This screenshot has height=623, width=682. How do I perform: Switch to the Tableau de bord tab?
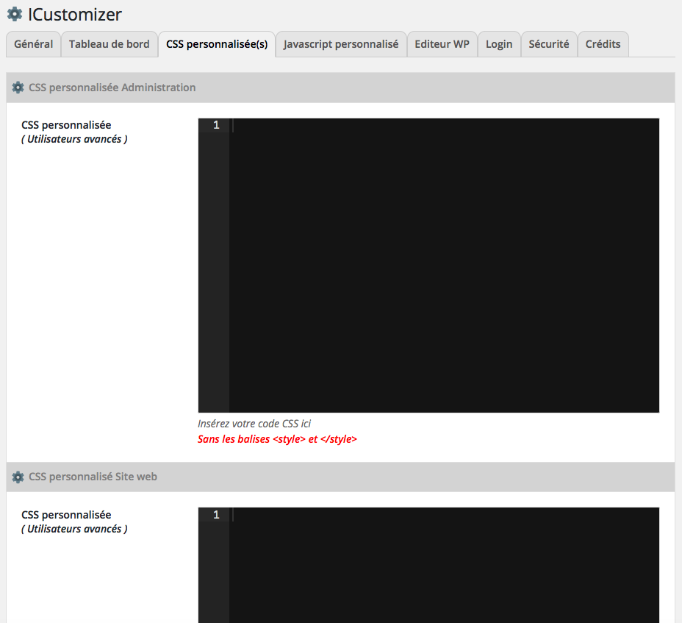(110, 44)
